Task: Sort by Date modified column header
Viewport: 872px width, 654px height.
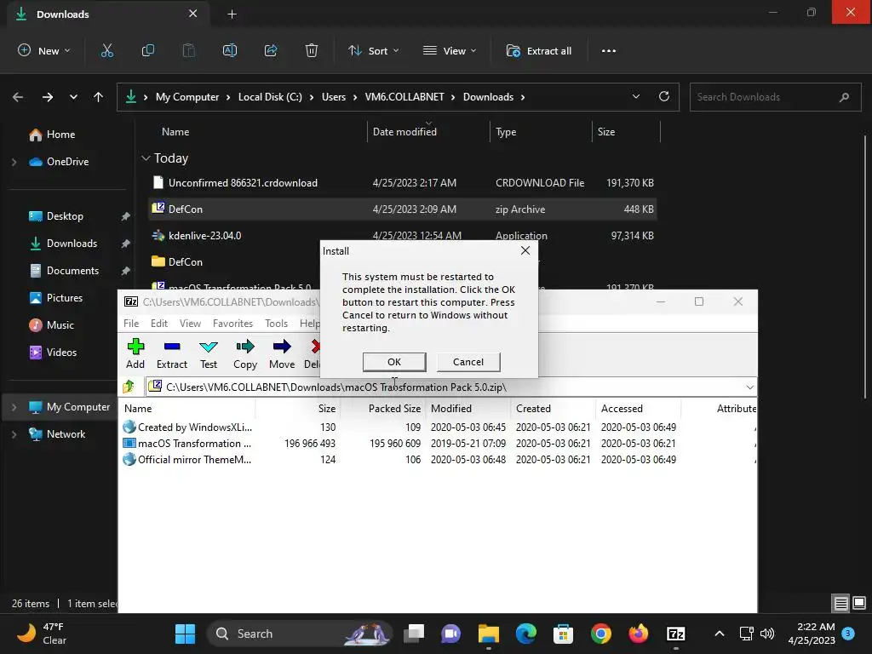Action: [404, 132]
